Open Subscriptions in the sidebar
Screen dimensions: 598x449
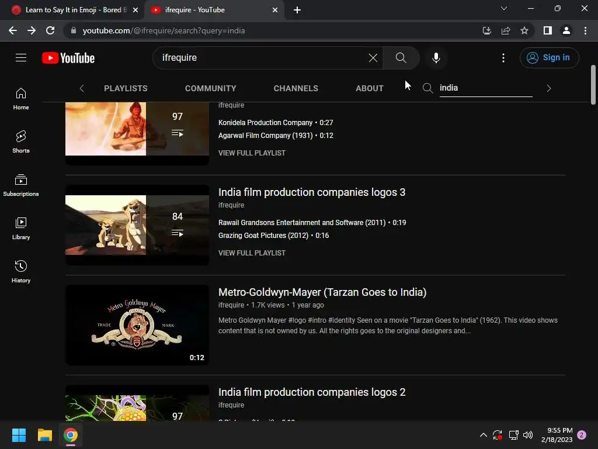point(21,185)
